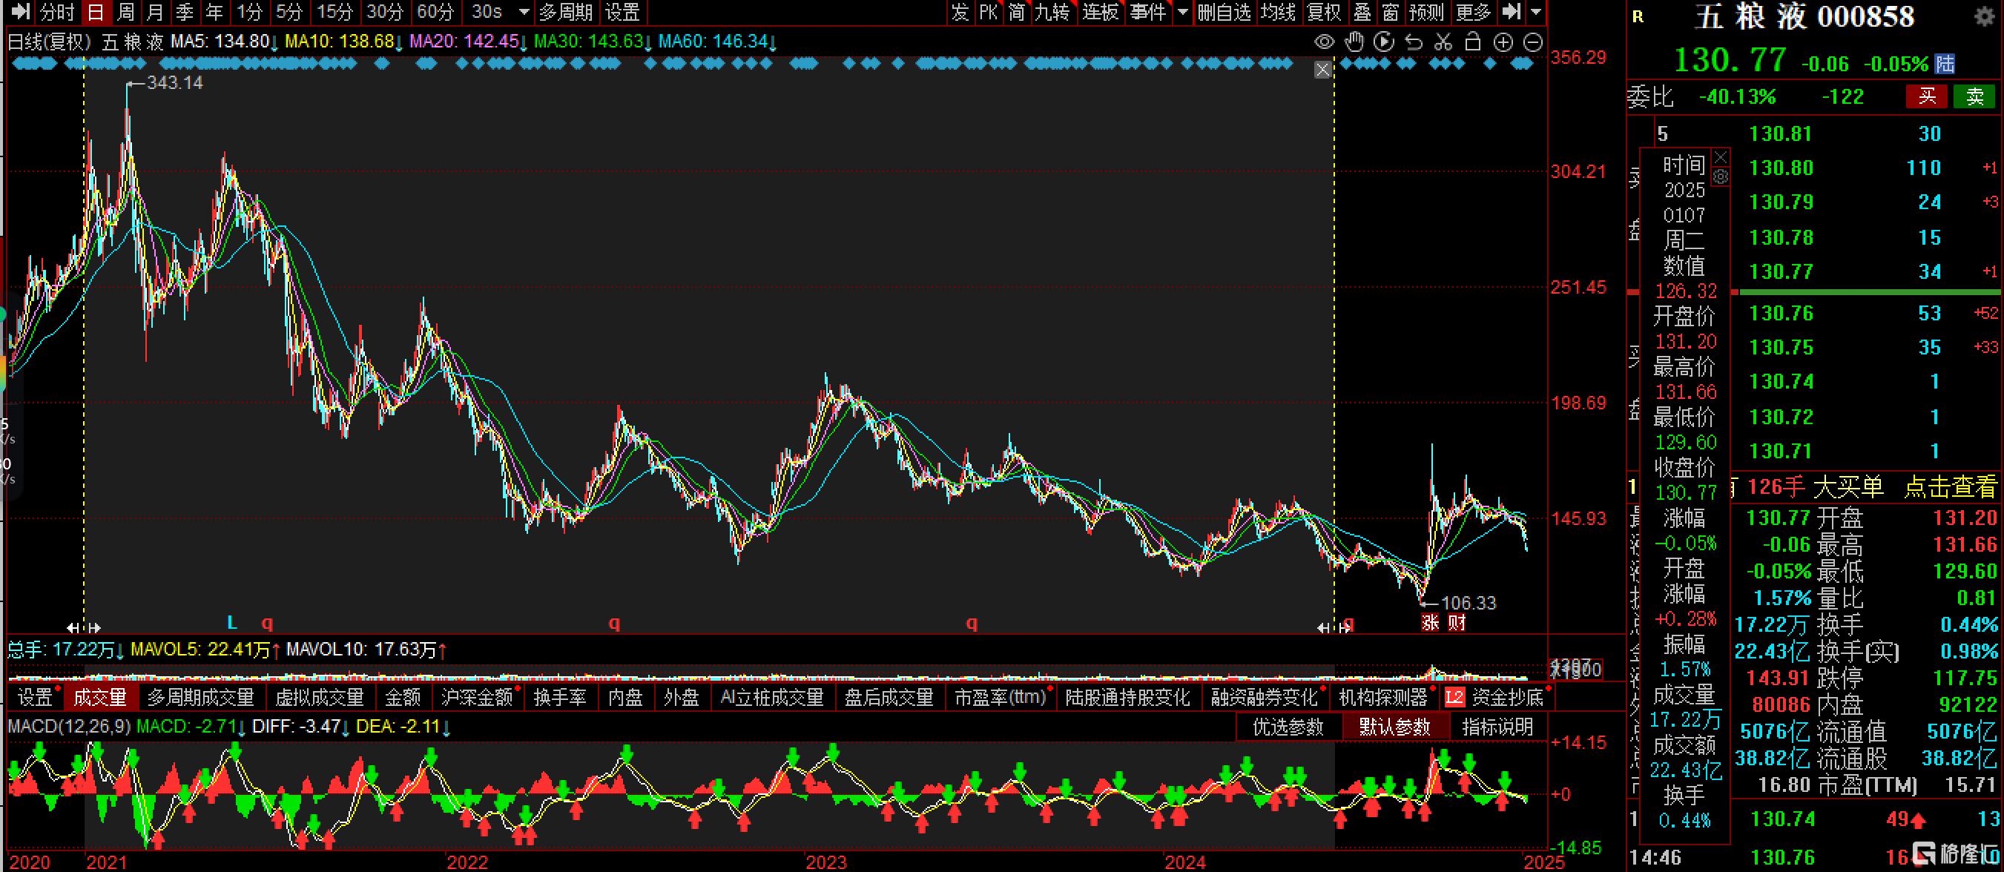The width and height of the screenshot is (2004, 872).
Task: Select the 成交量 indicator tab
Action: (x=100, y=697)
